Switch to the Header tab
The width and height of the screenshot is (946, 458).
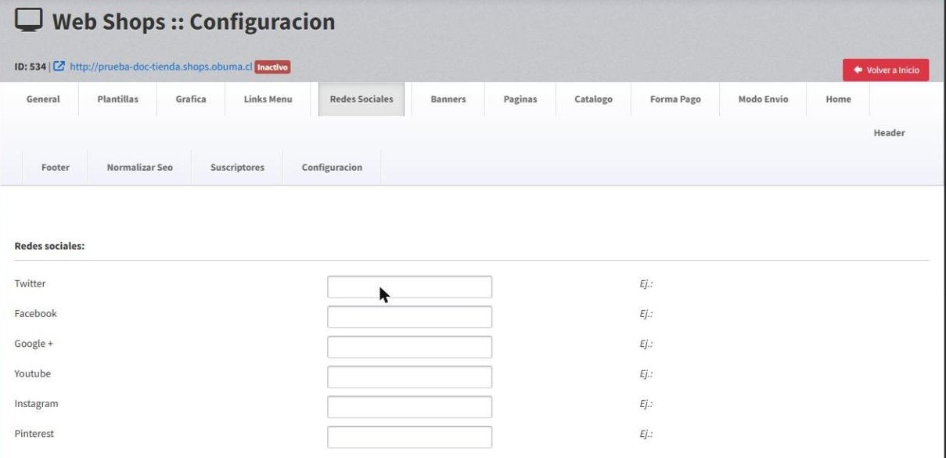click(889, 133)
